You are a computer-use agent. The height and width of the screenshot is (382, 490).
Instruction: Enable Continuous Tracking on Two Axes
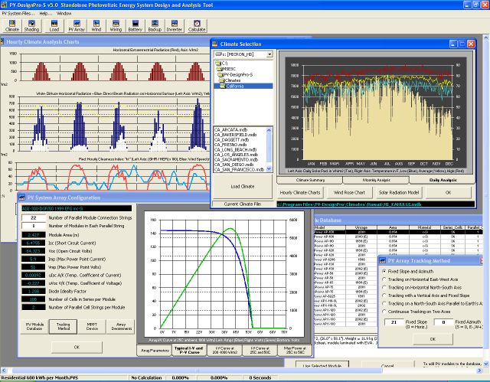(384, 312)
